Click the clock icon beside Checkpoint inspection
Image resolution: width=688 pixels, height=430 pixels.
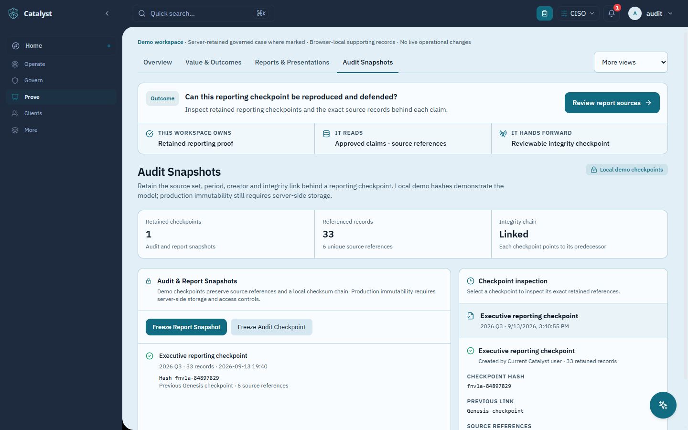coord(471,281)
